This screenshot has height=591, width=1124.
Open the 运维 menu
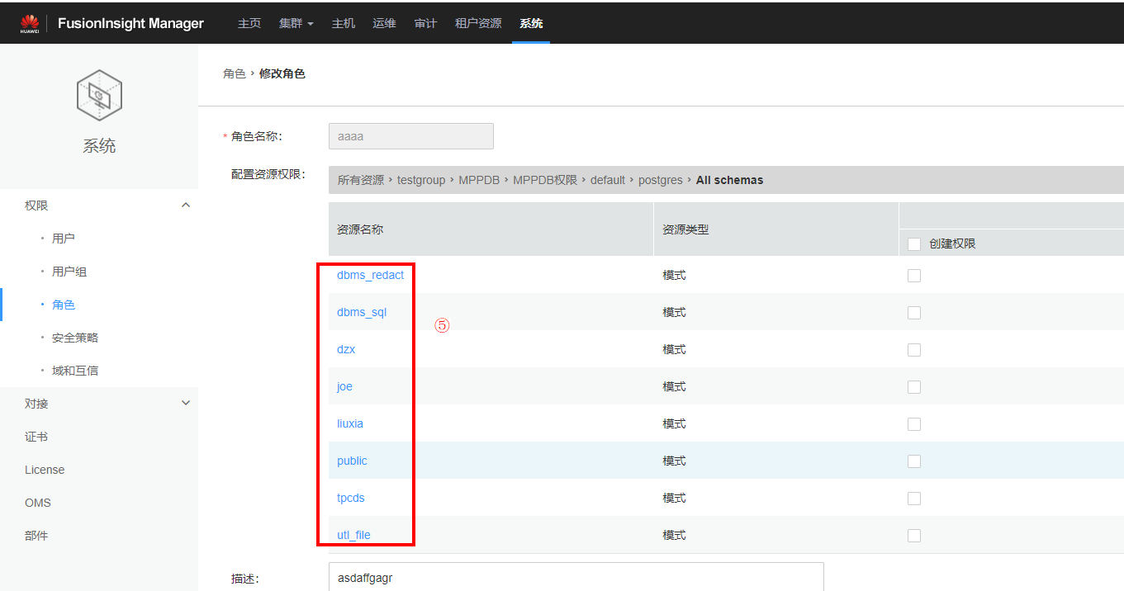pos(385,23)
